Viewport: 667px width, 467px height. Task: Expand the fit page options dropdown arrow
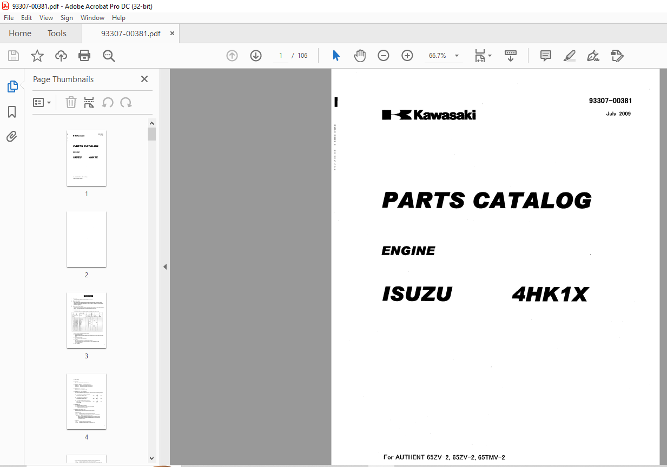pyautogui.click(x=490, y=56)
